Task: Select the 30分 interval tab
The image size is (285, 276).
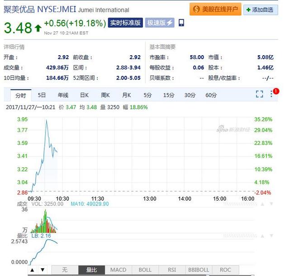Action: click(190, 95)
